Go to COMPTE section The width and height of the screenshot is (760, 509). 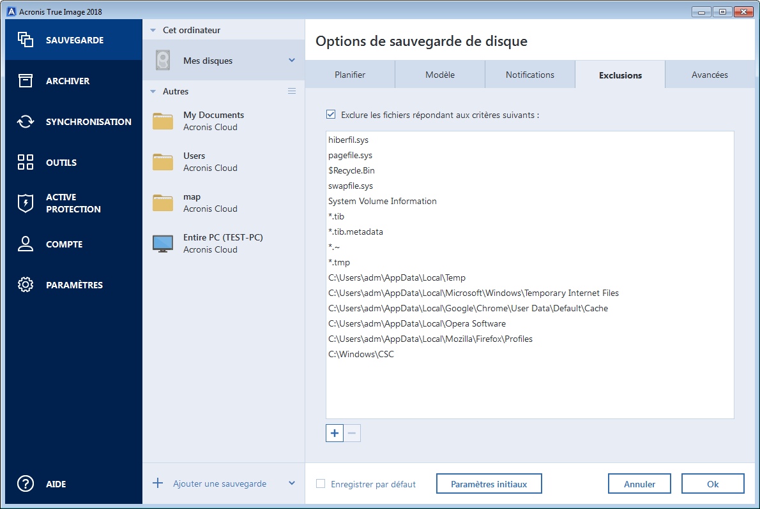73,244
